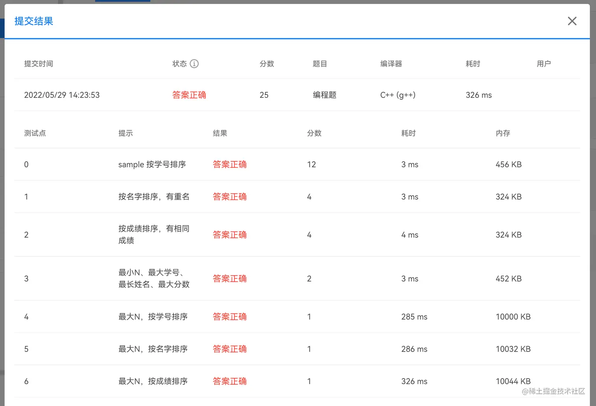Click memory value 10032 KB
Image resolution: width=596 pixels, height=406 pixels.
coord(513,349)
